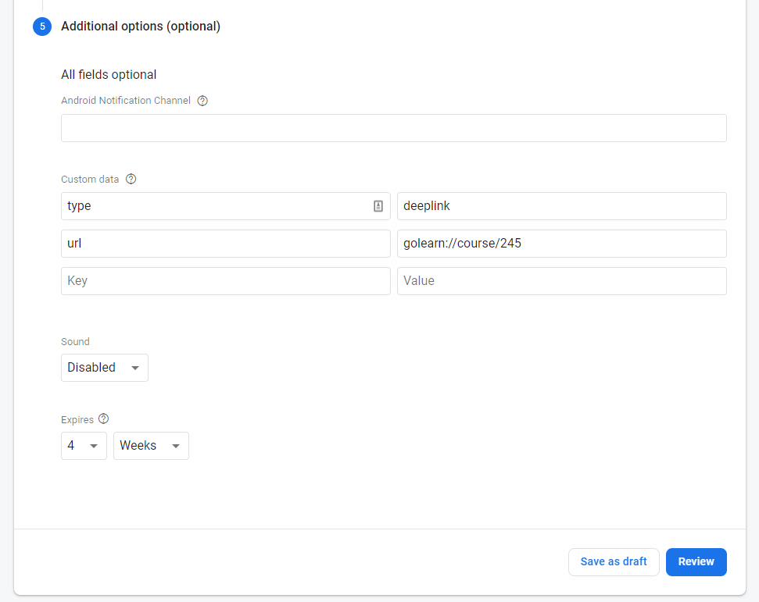Click the deeplink value field
Screen dimensions: 759x602
click(561, 205)
